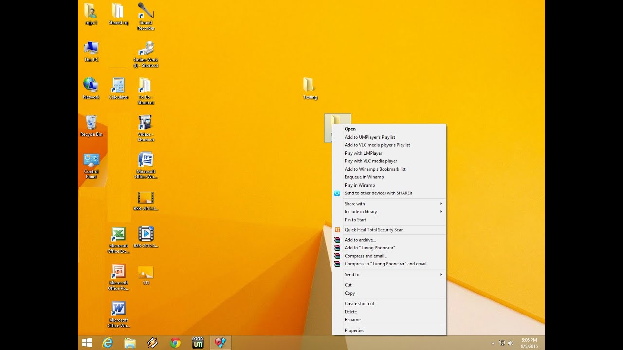Viewport: 623px width, 350px height.
Task: Open the Videos shortcut camcorder icon
Action: [146, 128]
